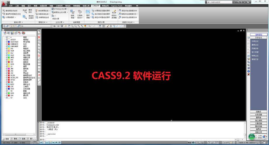Click the green 38% circular widget

[x=252, y=137]
